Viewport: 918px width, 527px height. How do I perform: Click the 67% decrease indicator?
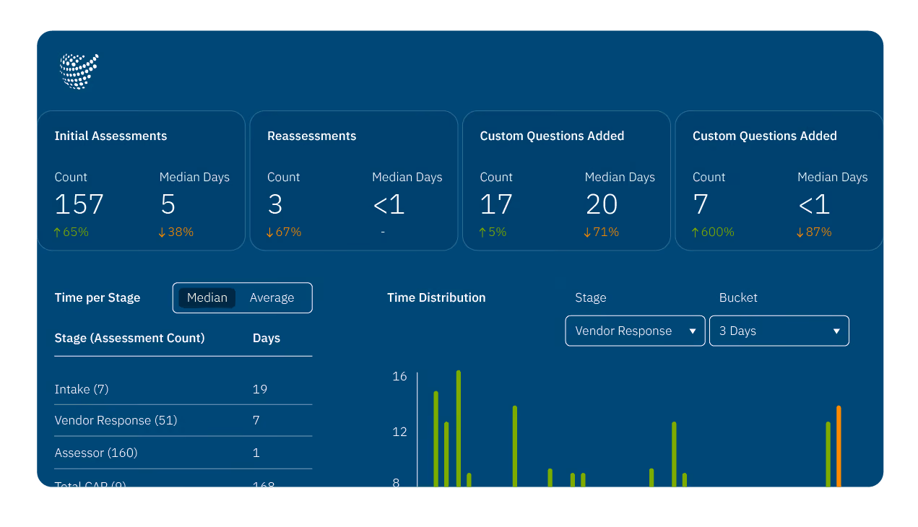(x=284, y=232)
